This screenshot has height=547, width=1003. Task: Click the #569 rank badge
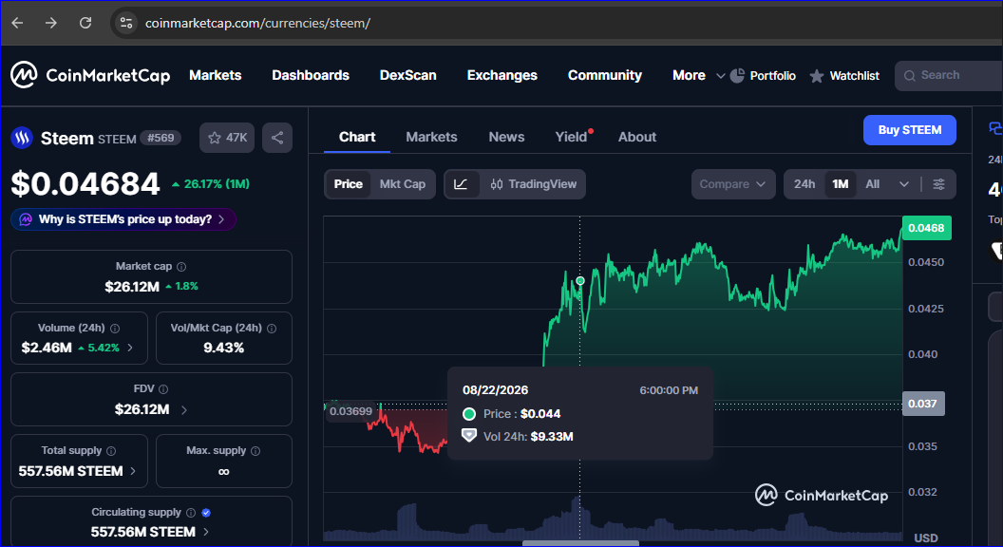[161, 138]
